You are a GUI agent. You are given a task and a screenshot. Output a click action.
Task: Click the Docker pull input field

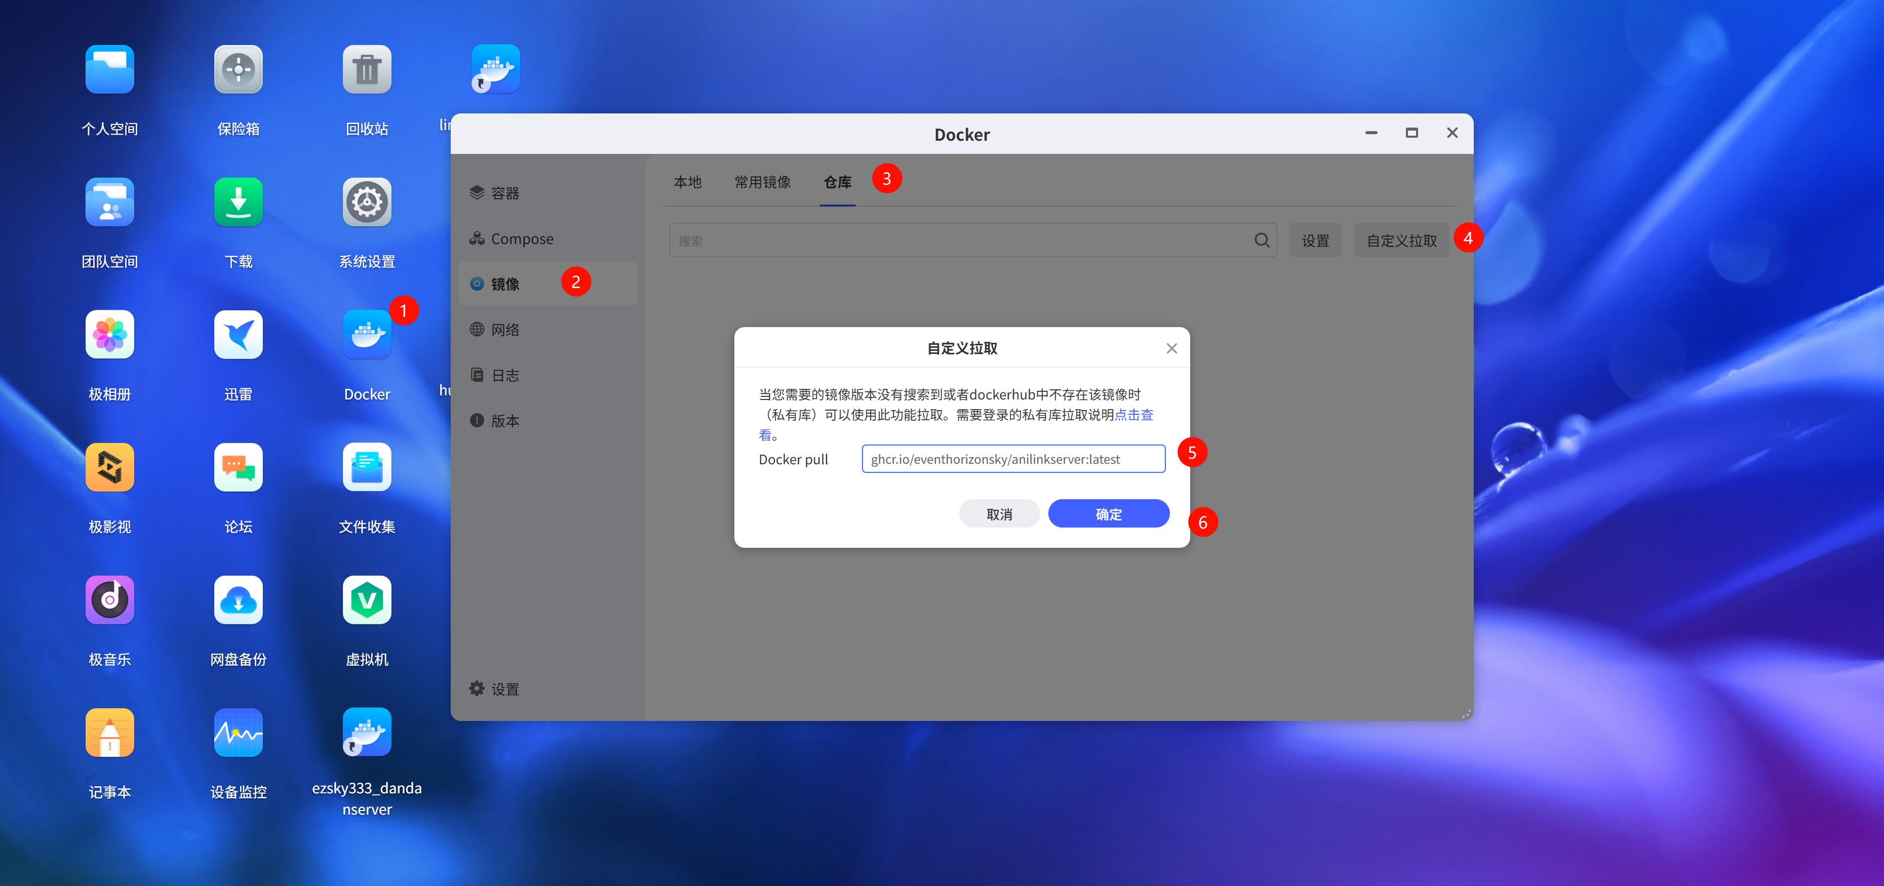click(1013, 459)
